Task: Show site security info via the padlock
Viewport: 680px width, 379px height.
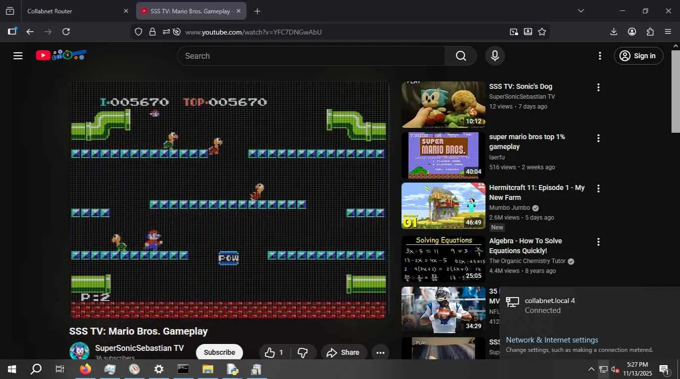Action: 152,32
